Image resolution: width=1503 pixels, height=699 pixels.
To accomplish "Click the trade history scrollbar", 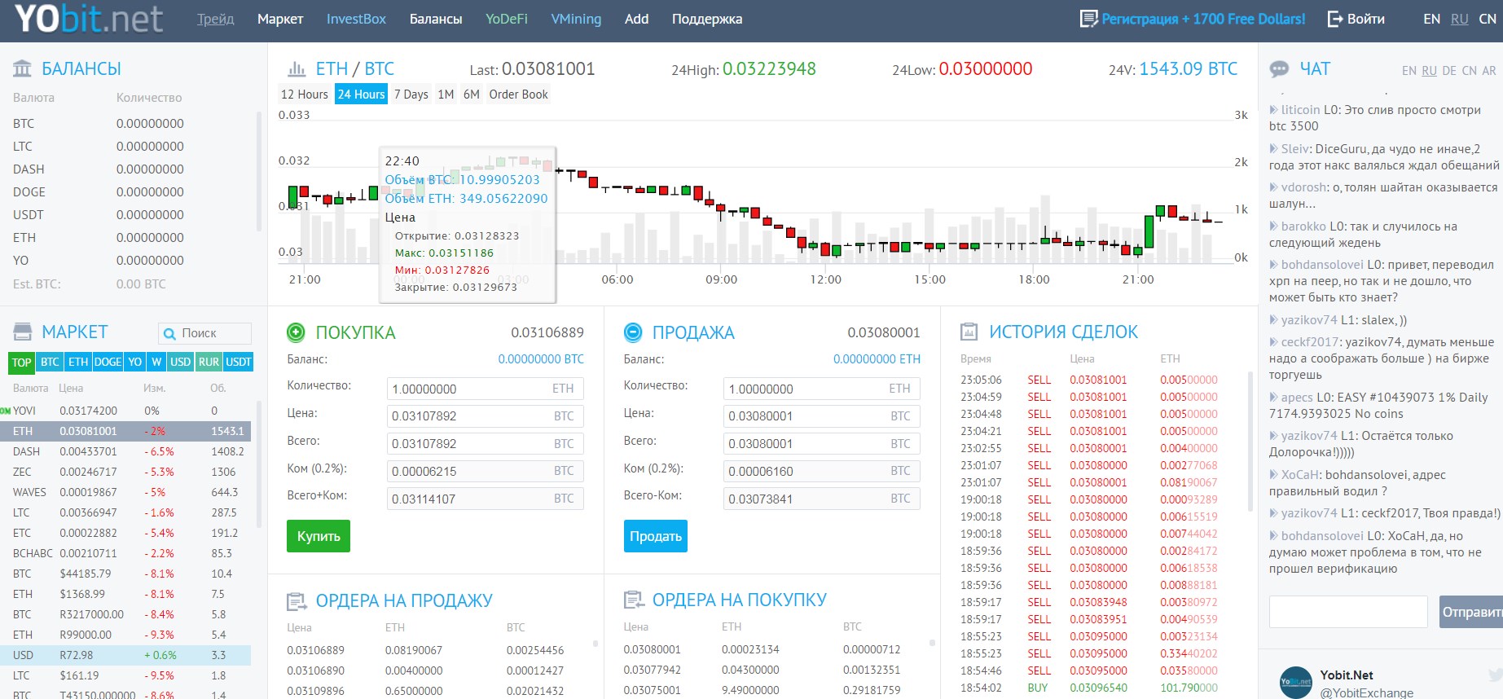I will pyautogui.click(x=1250, y=442).
